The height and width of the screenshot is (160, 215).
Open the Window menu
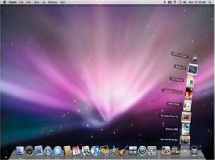[x=53, y=2]
